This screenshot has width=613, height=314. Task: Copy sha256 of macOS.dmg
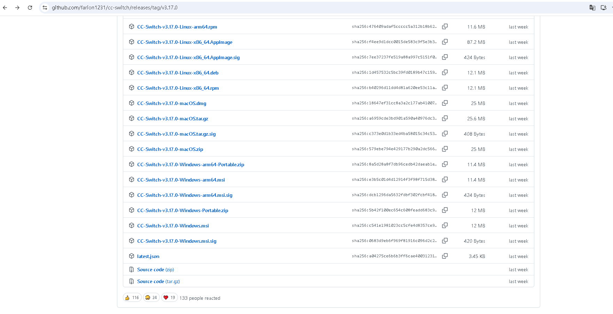pyautogui.click(x=445, y=103)
